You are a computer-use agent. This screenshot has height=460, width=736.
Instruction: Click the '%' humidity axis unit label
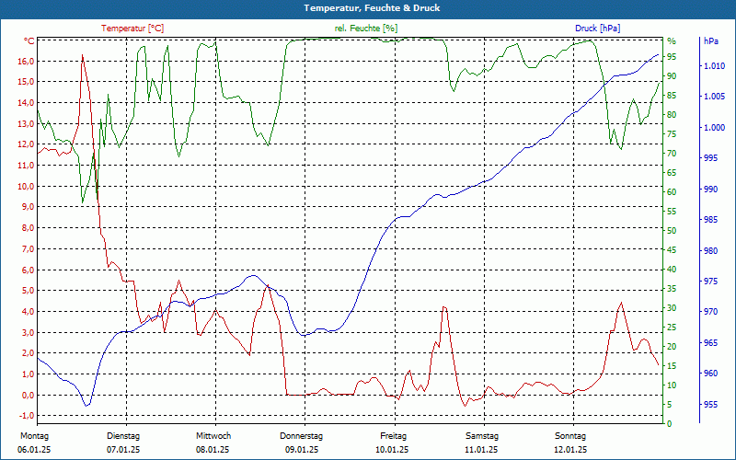click(x=672, y=41)
